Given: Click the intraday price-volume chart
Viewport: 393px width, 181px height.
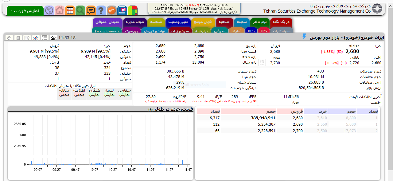Looking at the screenshot, I should click(101, 143).
